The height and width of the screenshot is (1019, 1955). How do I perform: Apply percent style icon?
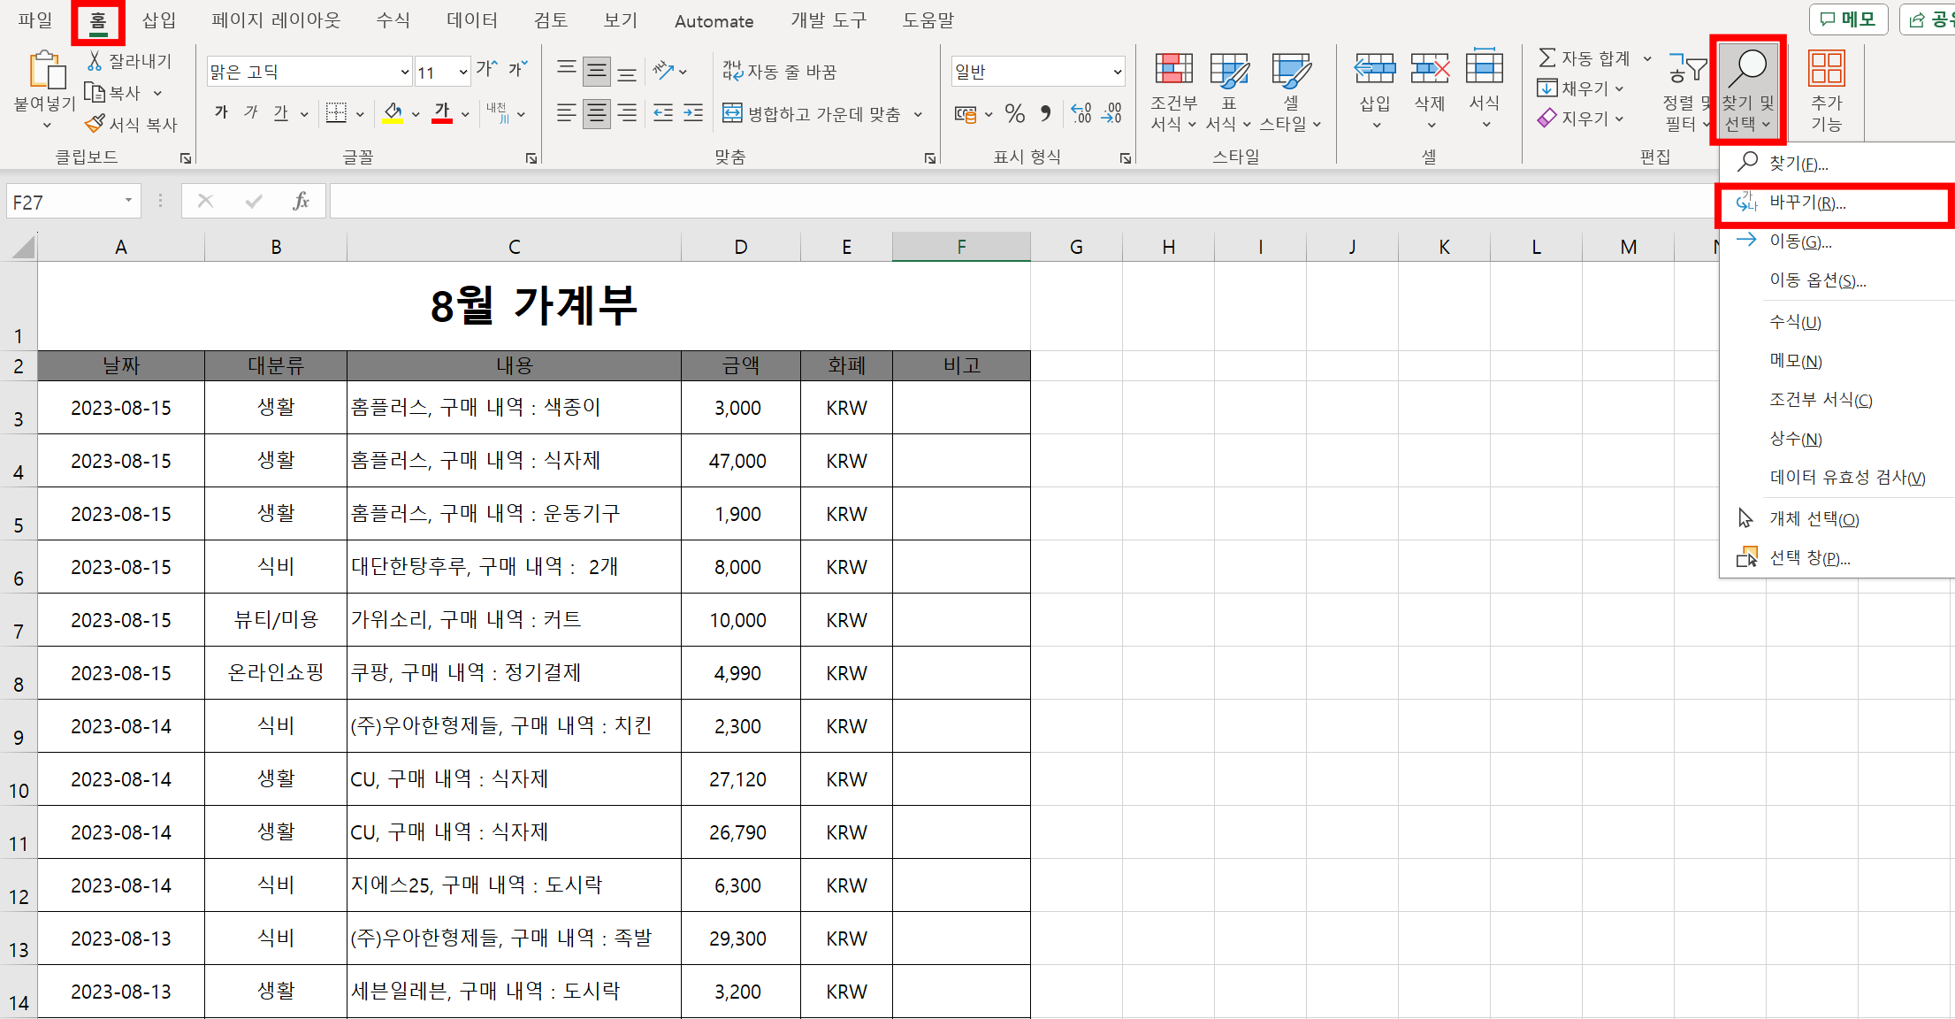point(1015,113)
